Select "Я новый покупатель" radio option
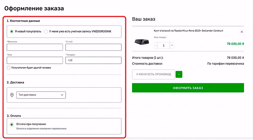 [12, 31]
